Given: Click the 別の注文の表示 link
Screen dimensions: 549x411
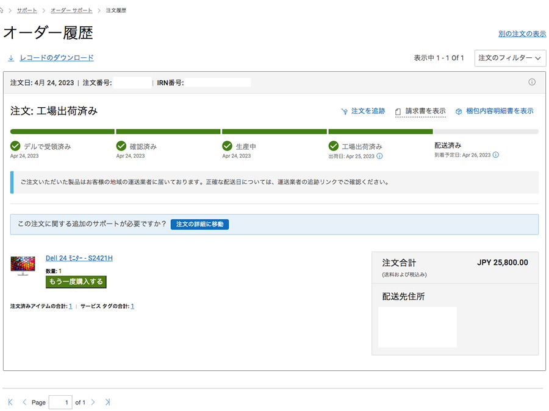Looking at the screenshot, I should pos(522,34).
